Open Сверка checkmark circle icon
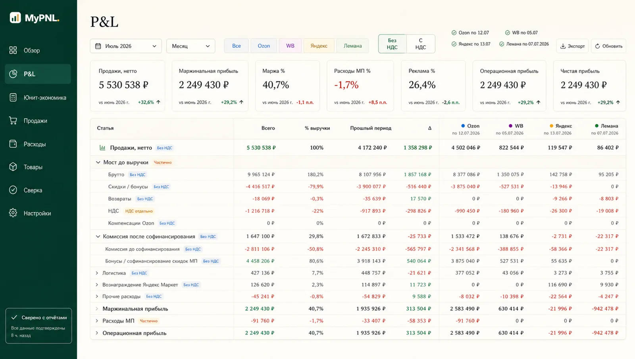The height and width of the screenshot is (359, 635). pos(13,190)
